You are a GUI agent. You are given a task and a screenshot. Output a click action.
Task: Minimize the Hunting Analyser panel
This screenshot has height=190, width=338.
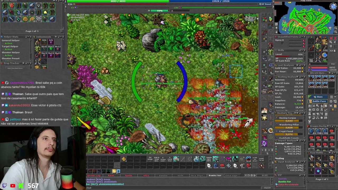[x=302, y=77]
